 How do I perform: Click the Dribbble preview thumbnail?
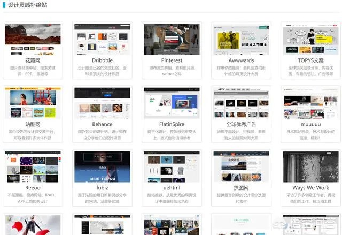(x=102, y=39)
